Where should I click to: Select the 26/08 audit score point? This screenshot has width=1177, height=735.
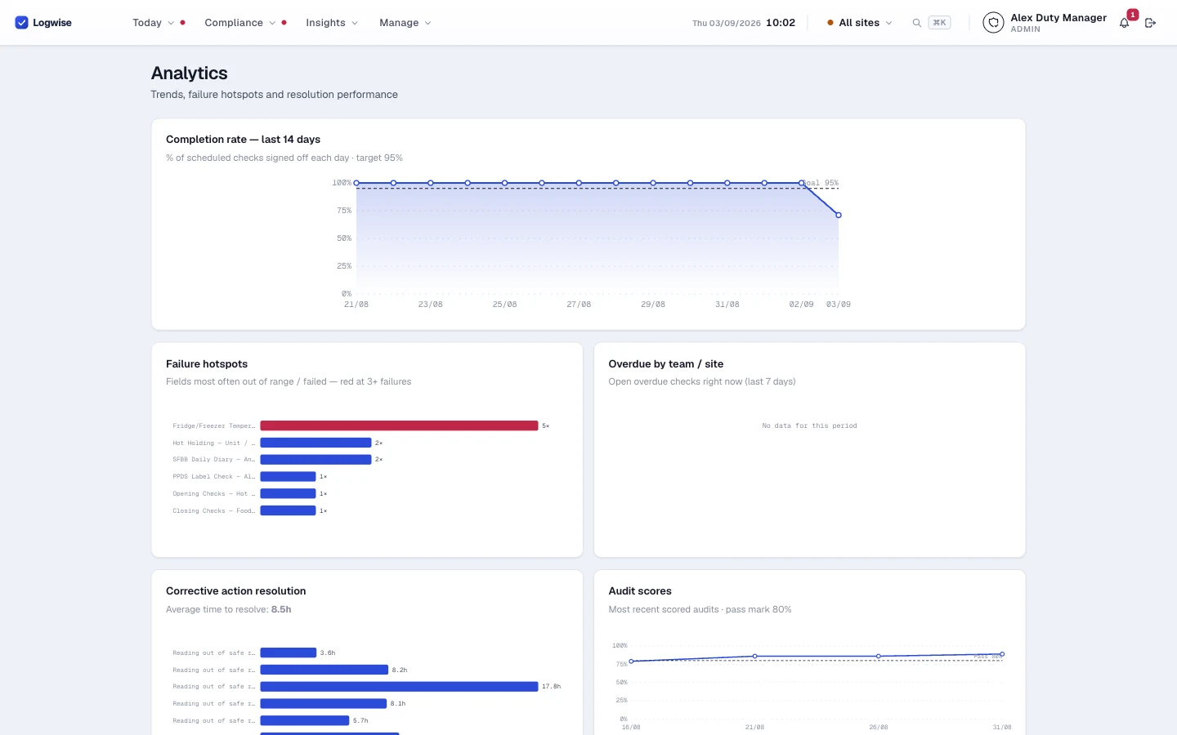tap(879, 657)
